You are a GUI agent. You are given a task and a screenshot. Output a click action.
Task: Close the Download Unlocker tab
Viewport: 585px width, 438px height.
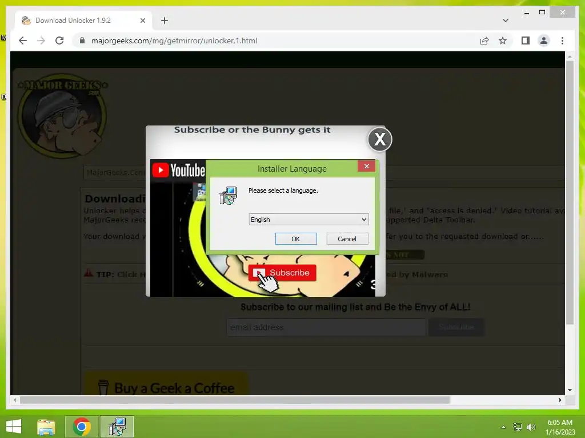142,21
